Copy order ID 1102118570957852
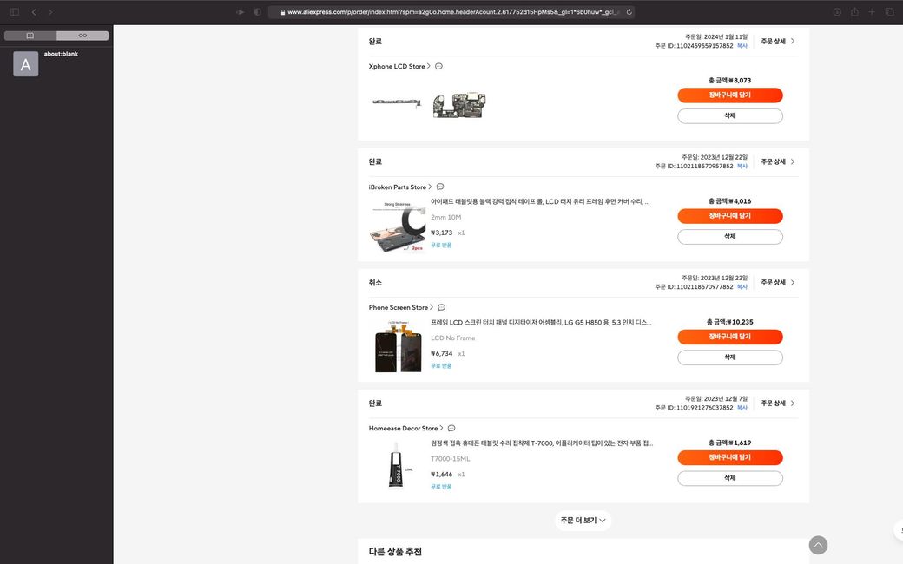The height and width of the screenshot is (564, 903). [742, 167]
